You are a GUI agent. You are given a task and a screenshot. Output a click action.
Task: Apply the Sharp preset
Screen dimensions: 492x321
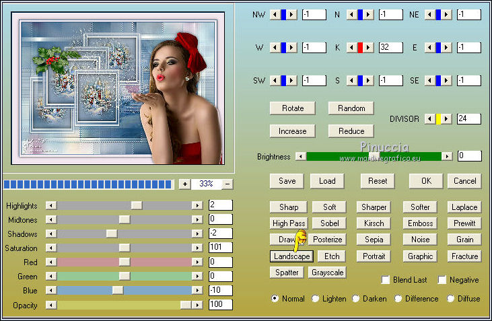(289, 207)
